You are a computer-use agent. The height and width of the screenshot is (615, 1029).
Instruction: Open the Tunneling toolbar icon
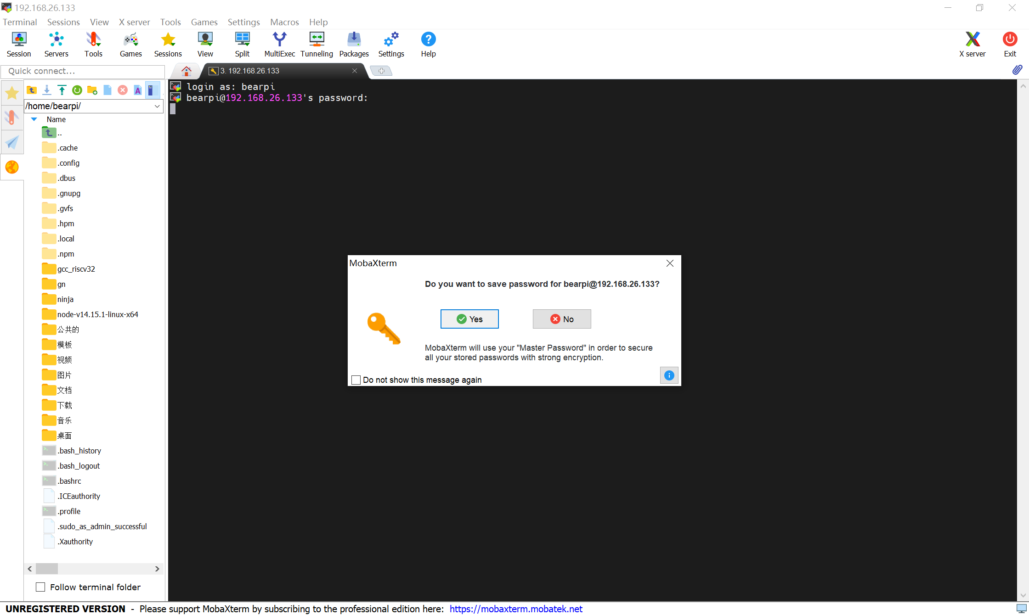pyautogui.click(x=317, y=45)
